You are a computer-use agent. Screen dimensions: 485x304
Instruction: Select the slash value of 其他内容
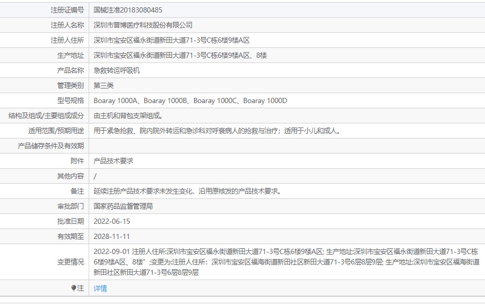click(x=95, y=176)
